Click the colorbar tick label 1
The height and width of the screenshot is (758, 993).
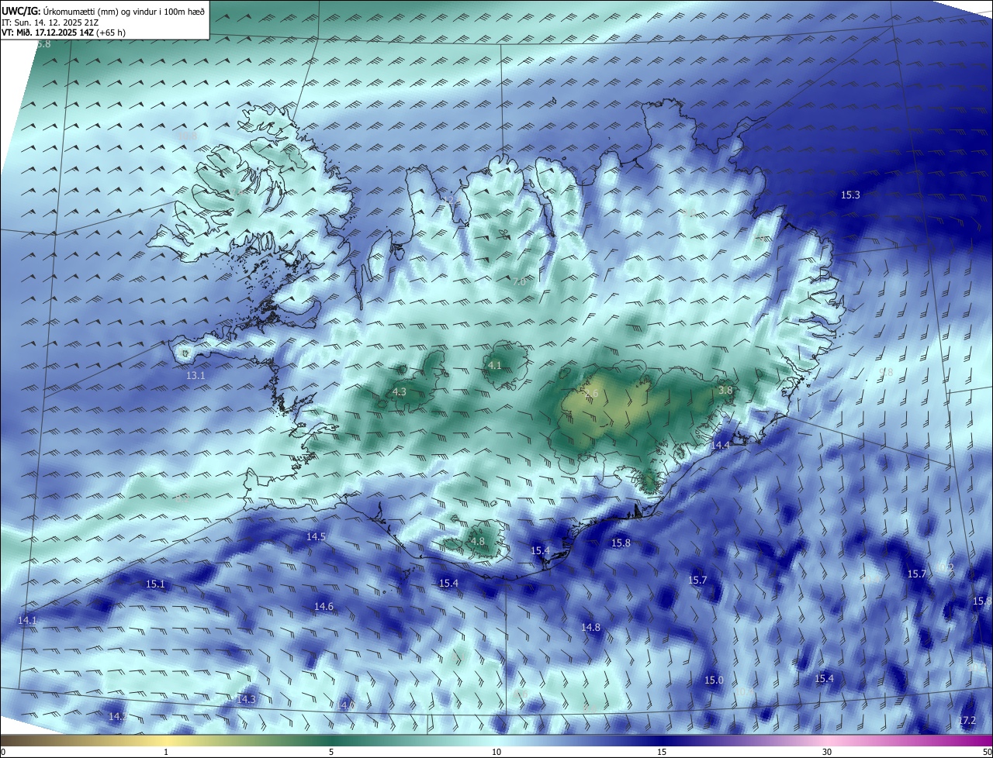coord(166,752)
